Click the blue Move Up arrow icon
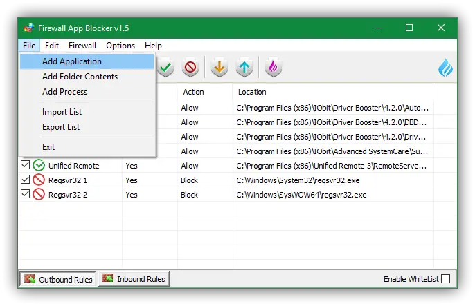 pos(244,67)
